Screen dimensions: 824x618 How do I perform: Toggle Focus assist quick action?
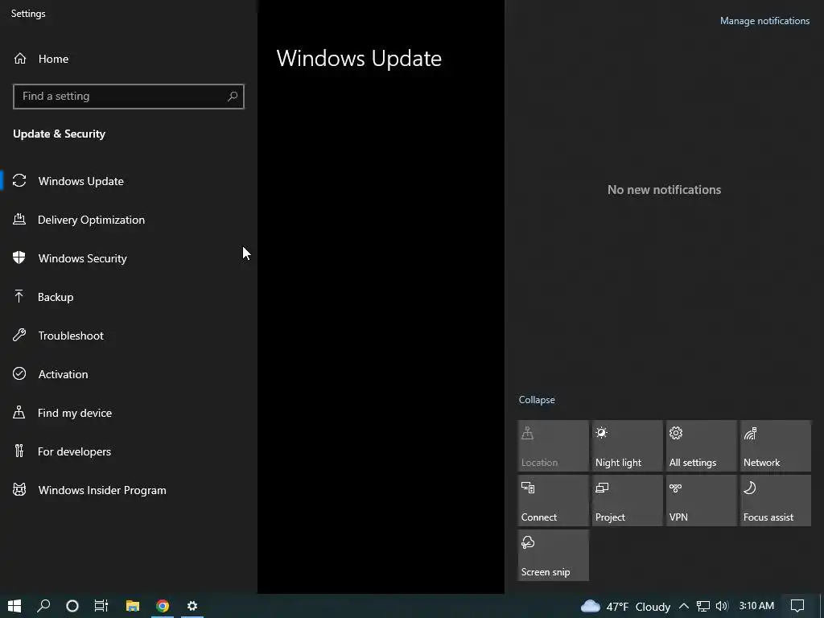[x=775, y=501]
